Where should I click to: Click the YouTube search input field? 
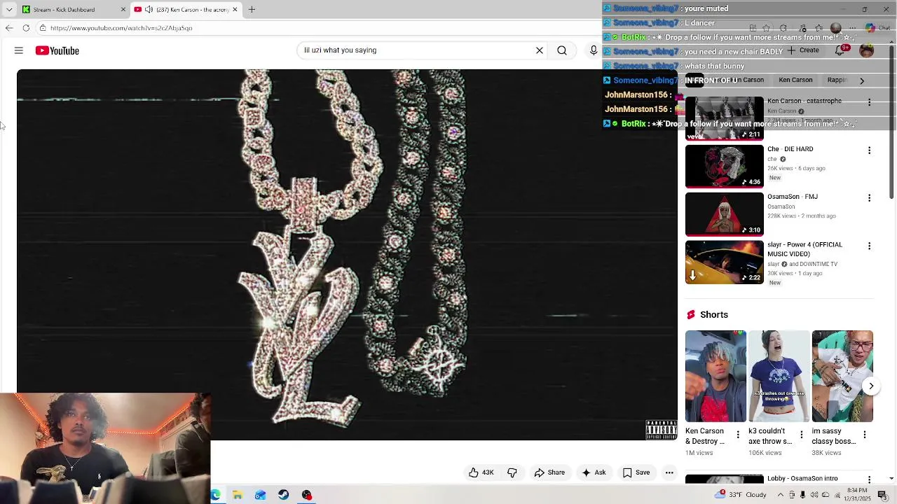(415, 50)
